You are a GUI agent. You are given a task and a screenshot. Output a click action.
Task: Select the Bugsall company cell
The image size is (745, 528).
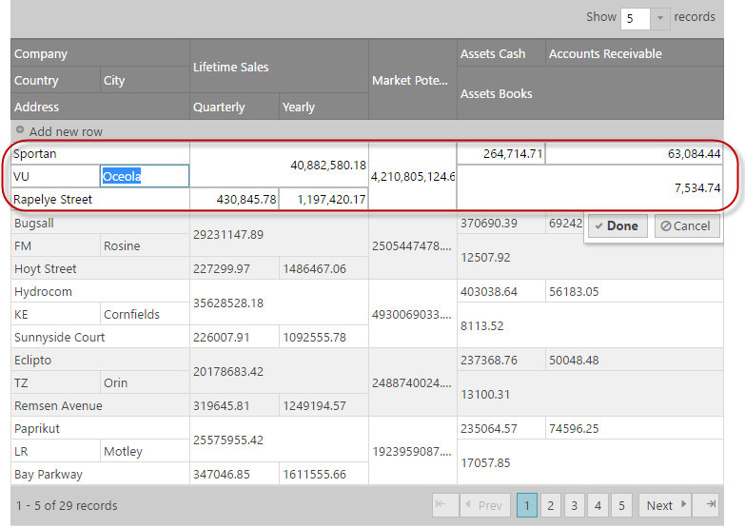pos(100,223)
